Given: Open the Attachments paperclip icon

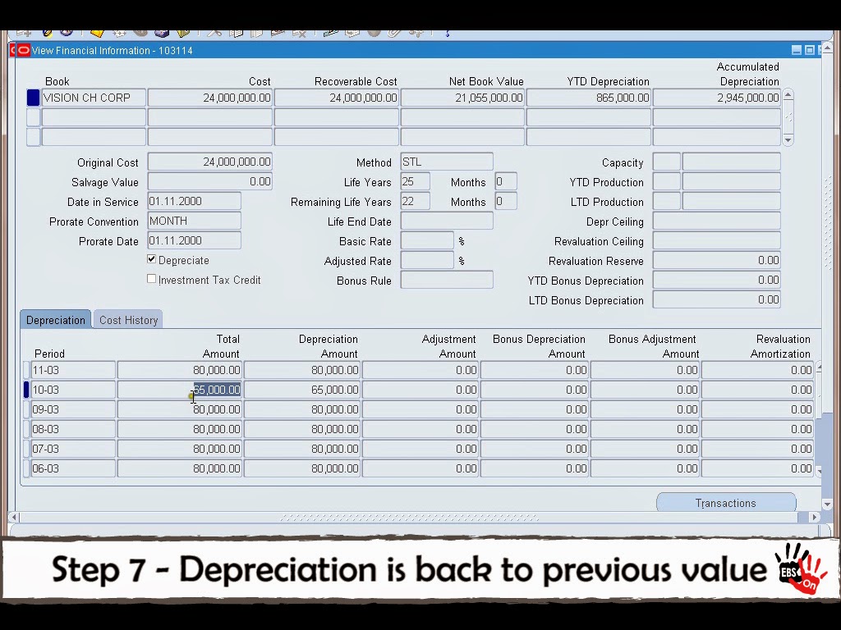Looking at the screenshot, I should [x=393, y=33].
